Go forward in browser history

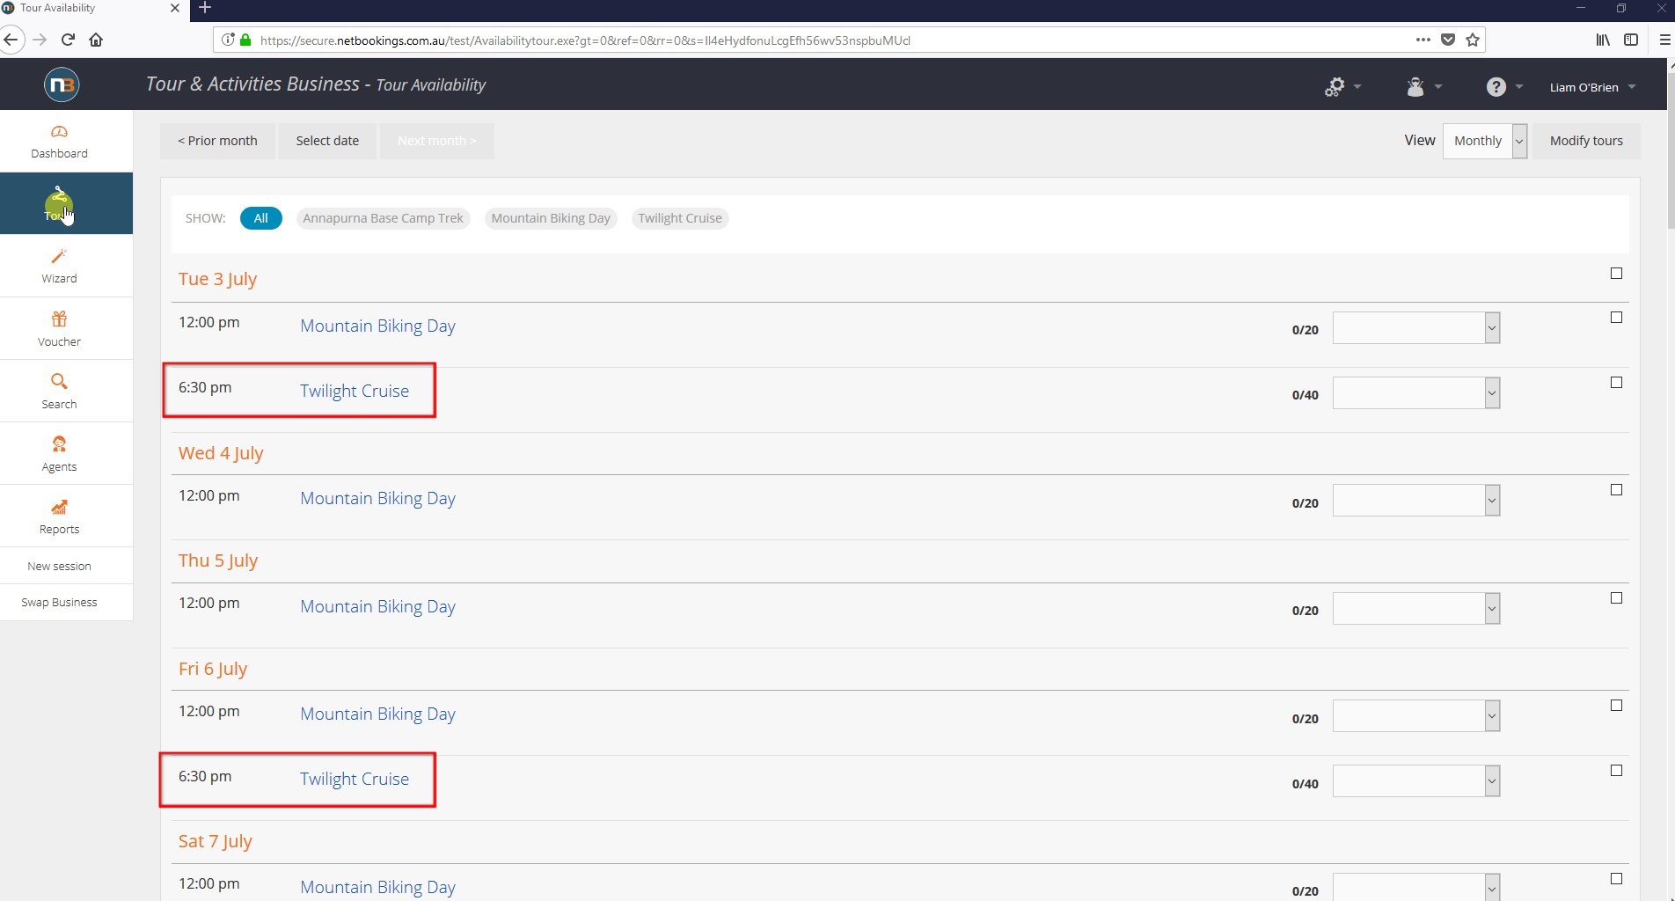coord(40,40)
